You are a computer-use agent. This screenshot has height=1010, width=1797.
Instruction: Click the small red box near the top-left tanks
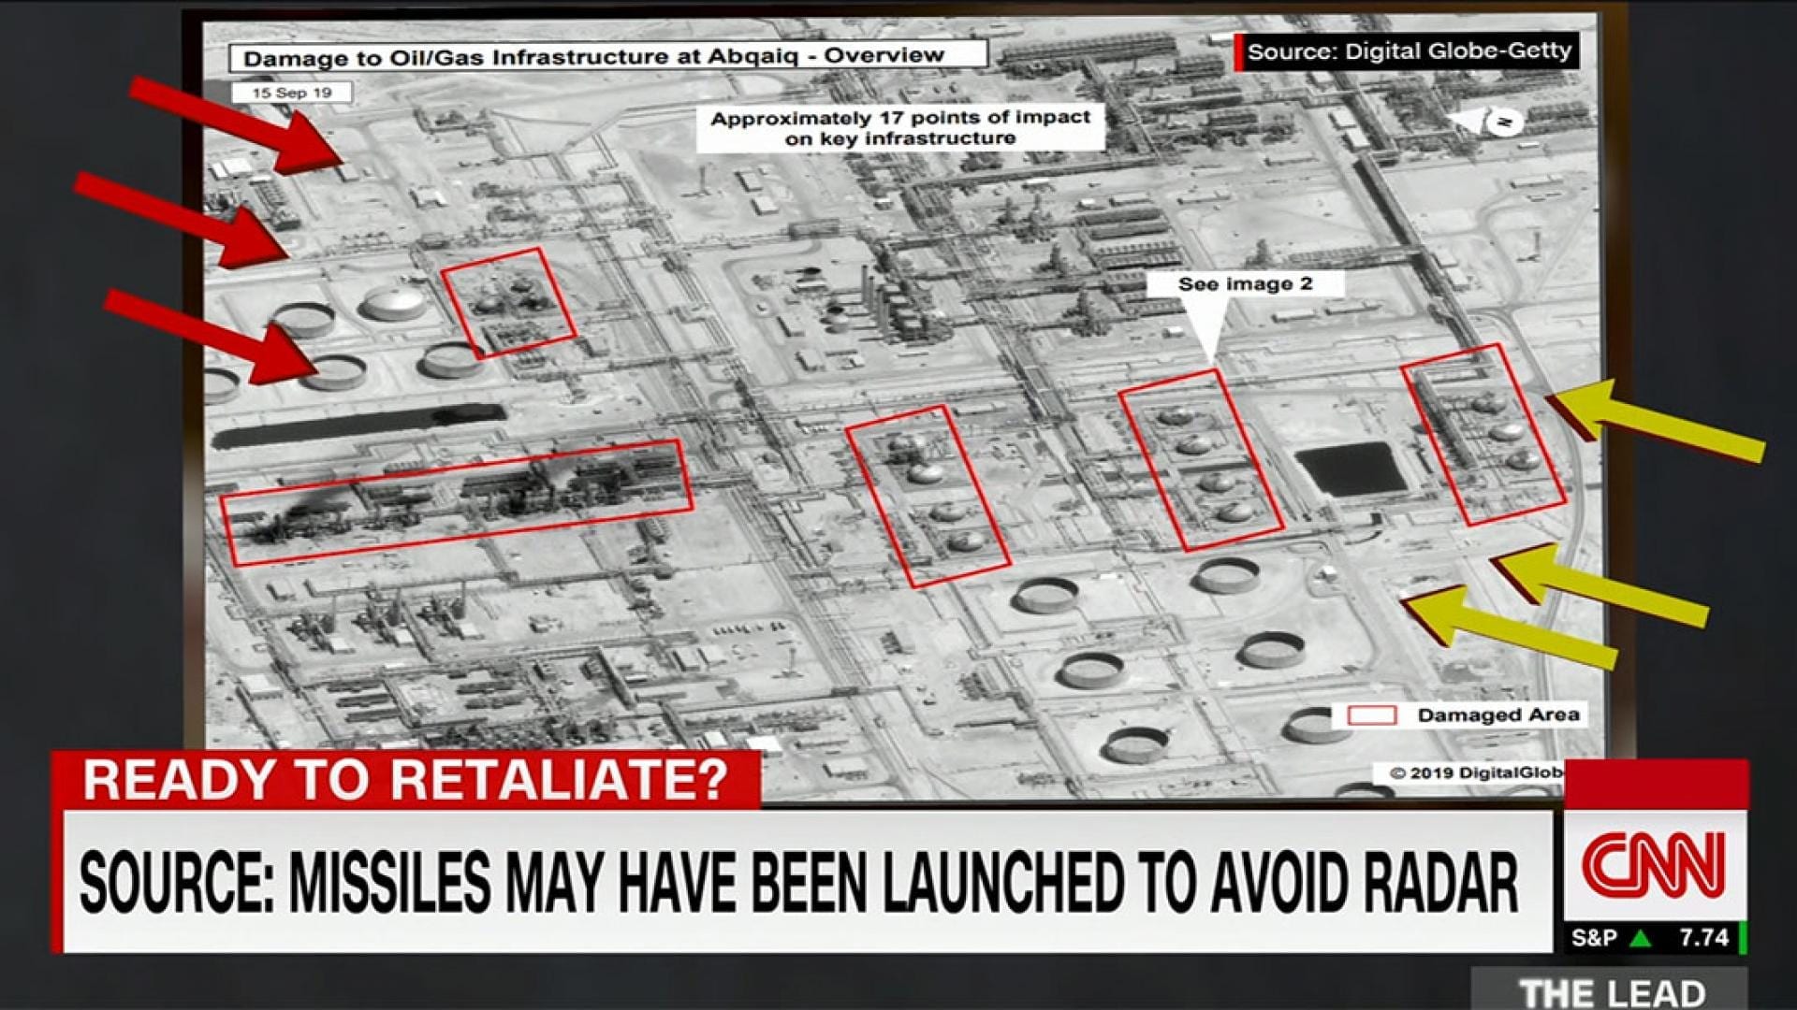point(508,302)
